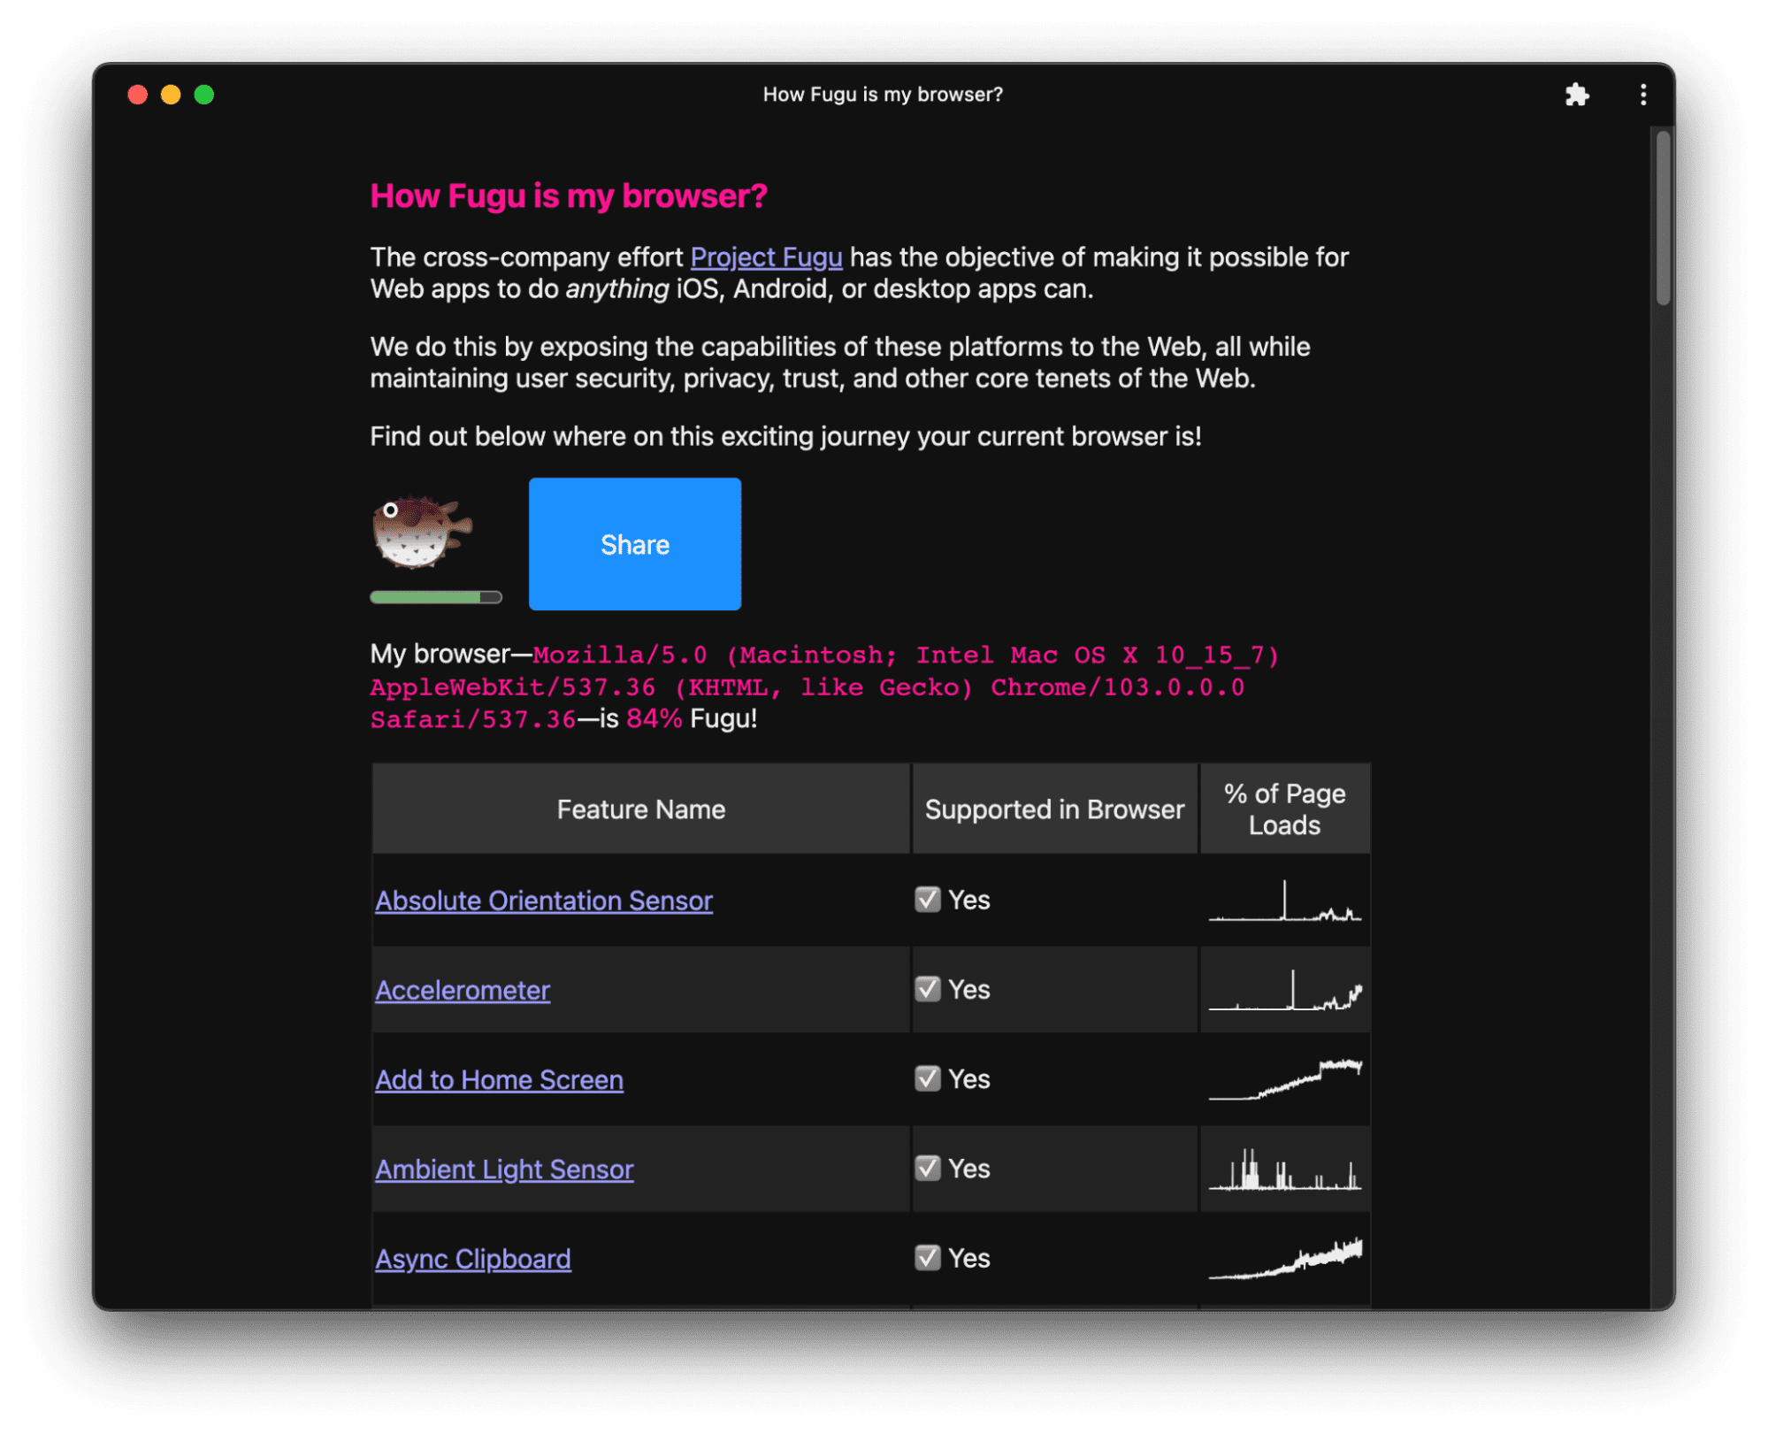Open the Absolute Orientation Sensor link
This screenshot has width=1768, height=1434.
coord(542,899)
